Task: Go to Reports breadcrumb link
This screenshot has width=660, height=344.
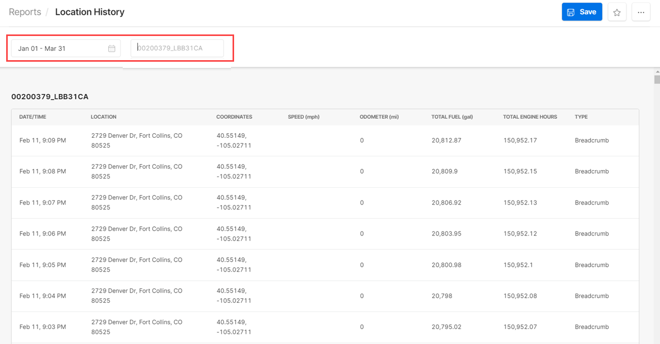Action: click(25, 12)
